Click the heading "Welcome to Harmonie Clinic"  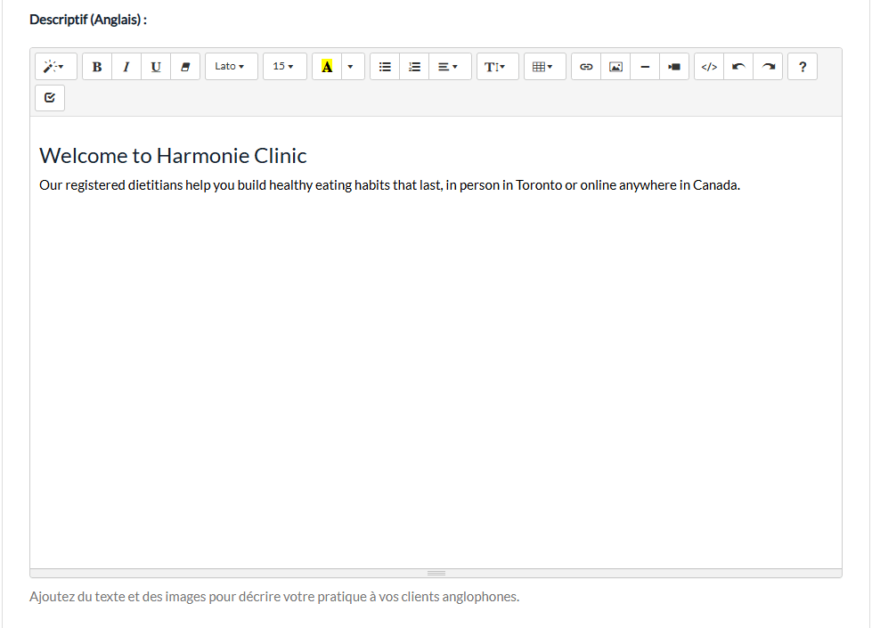tap(173, 156)
